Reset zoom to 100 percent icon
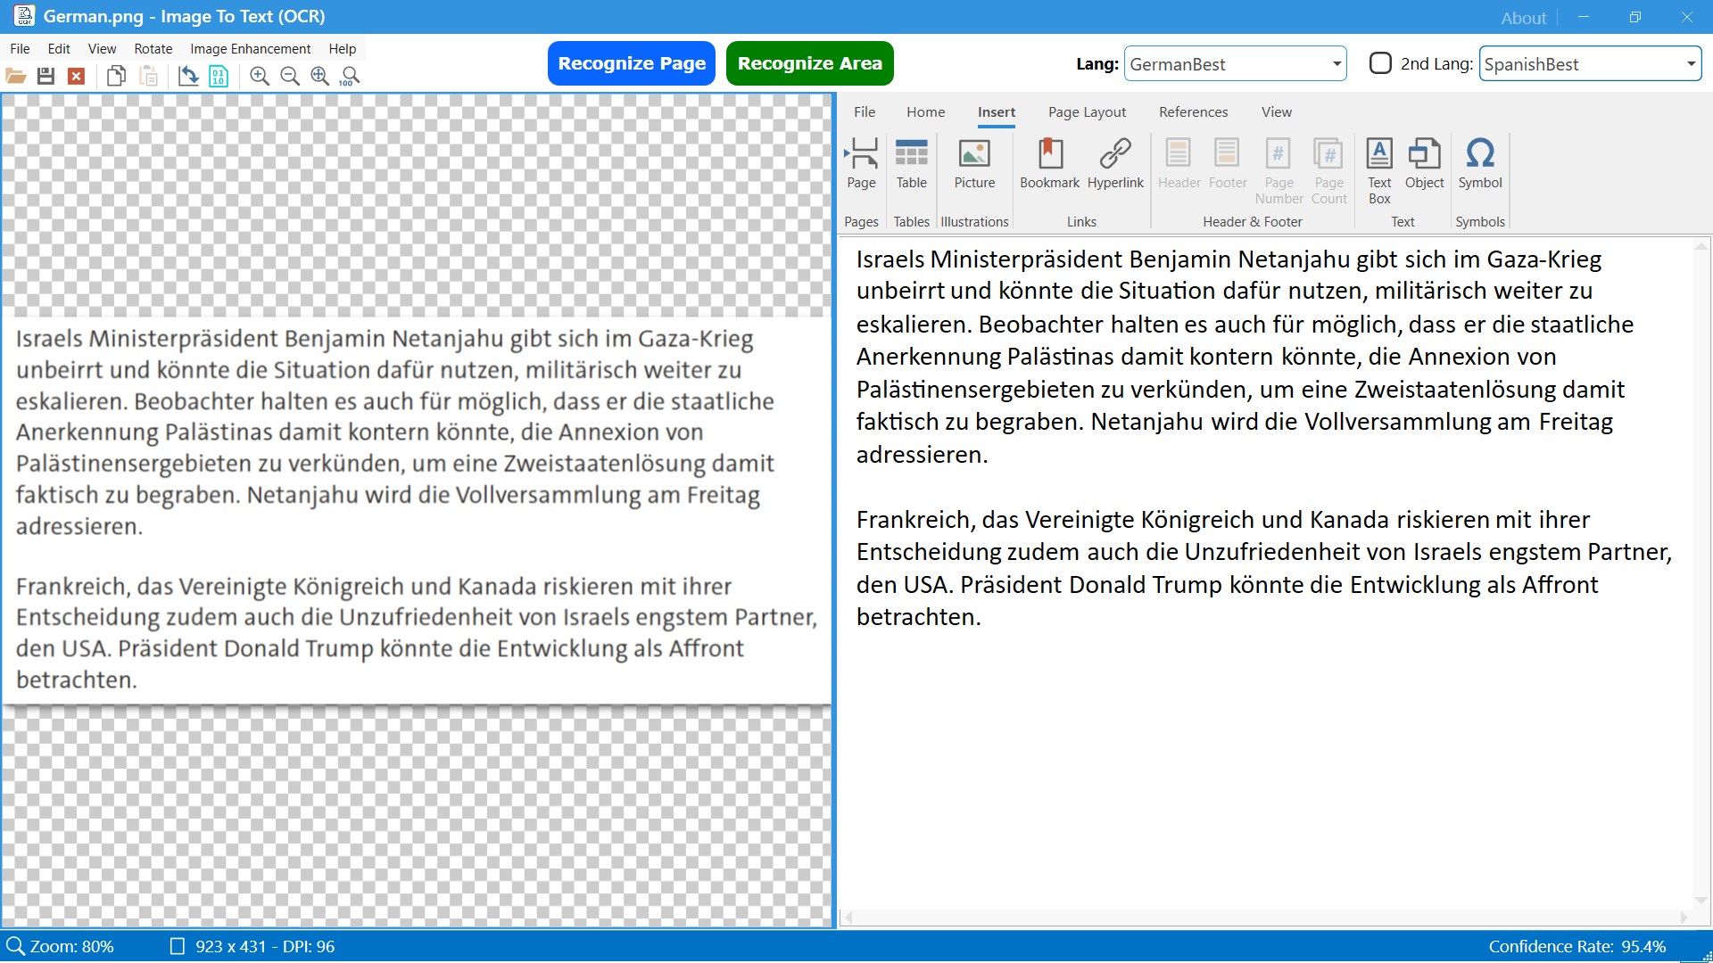The height and width of the screenshot is (963, 1713). 350,77
